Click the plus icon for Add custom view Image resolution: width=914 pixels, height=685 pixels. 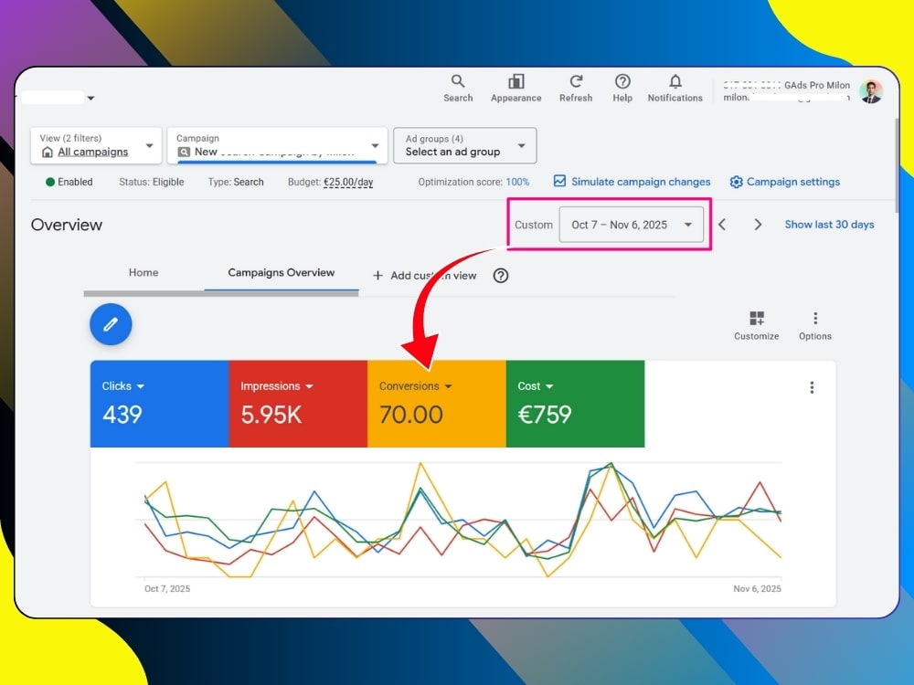377,276
